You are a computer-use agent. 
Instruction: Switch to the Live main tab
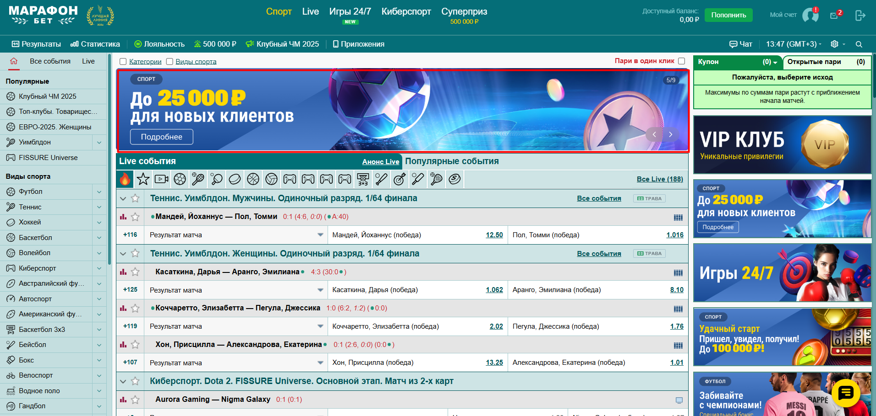coord(311,11)
